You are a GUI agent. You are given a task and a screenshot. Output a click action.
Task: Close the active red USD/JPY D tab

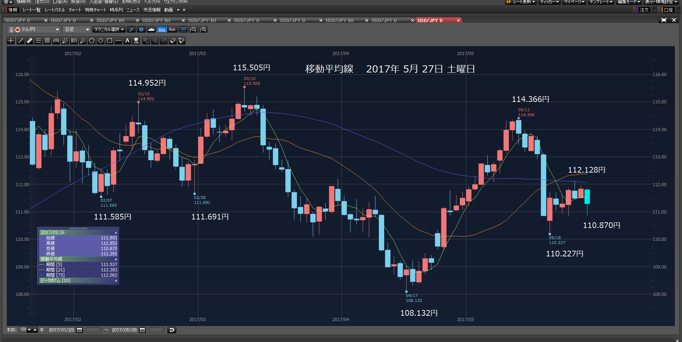[458, 21]
